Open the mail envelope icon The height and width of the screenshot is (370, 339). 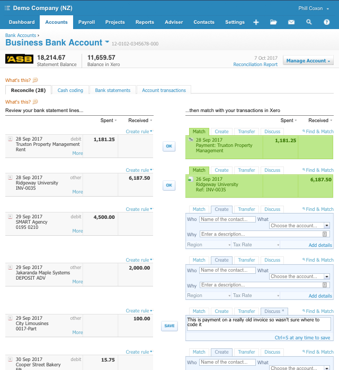point(291,22)
